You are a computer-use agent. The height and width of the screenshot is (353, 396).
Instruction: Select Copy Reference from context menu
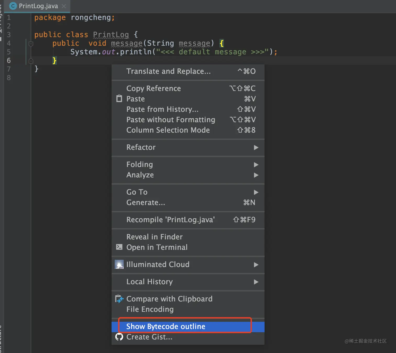(188, 88)
